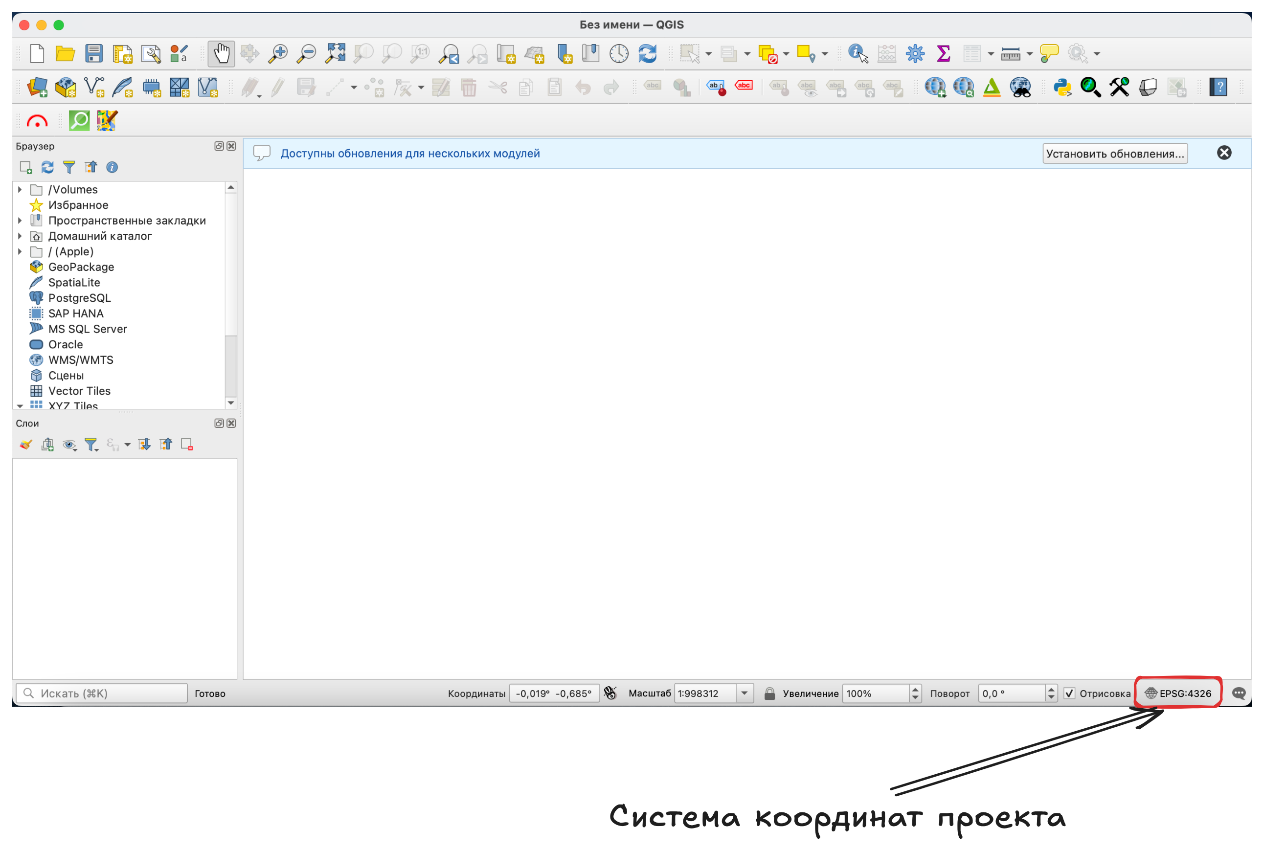Click the Identify Features icon

(x=858, y=53)
